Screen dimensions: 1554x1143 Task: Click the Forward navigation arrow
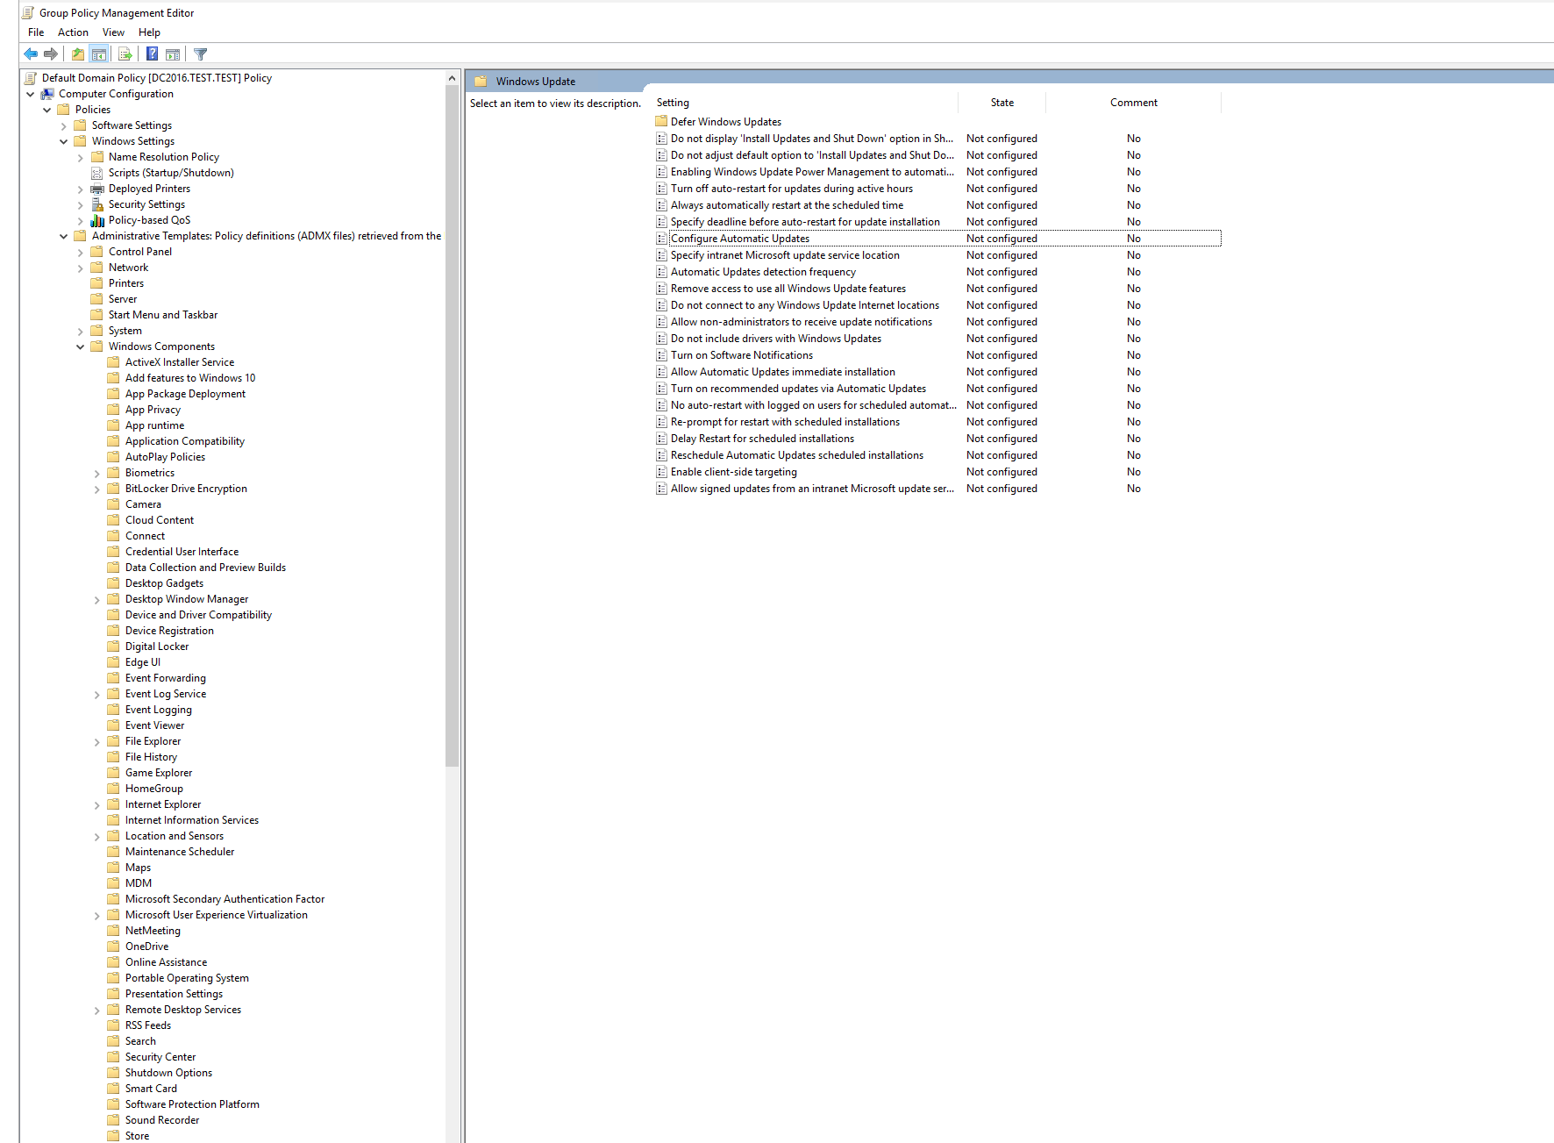51,54
